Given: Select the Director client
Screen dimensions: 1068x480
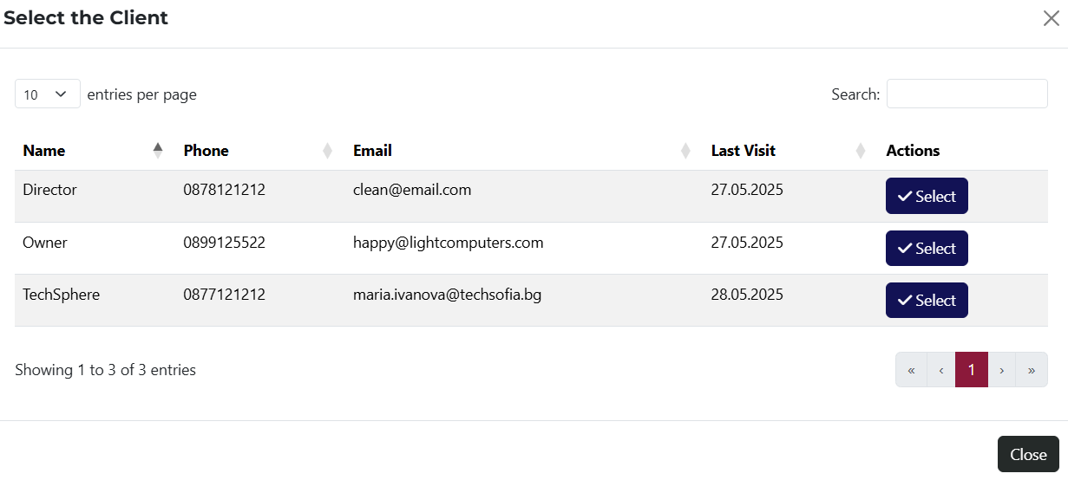Looking at the screenshot, I should (x=926, y=197).
